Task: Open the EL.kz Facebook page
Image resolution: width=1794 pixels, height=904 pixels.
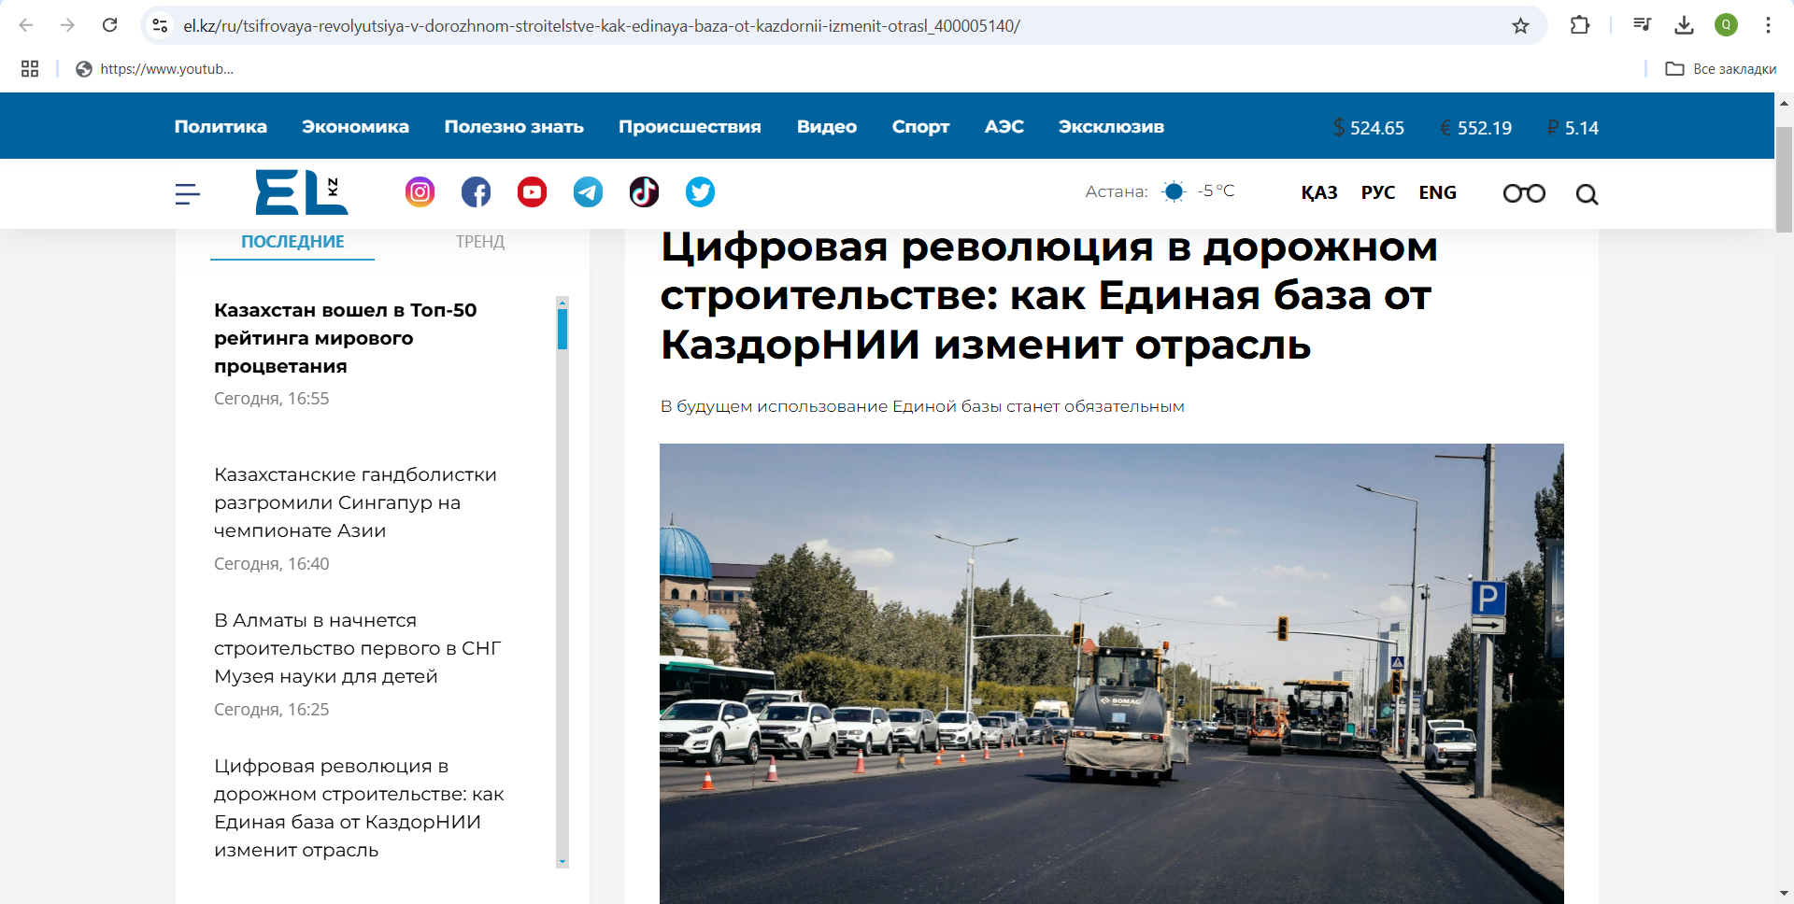Action: click(x=477, y=192)
